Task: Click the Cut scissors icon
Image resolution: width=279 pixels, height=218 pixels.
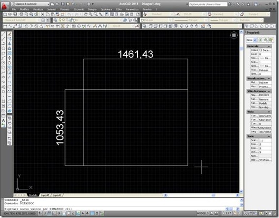Action: point(42,14)
